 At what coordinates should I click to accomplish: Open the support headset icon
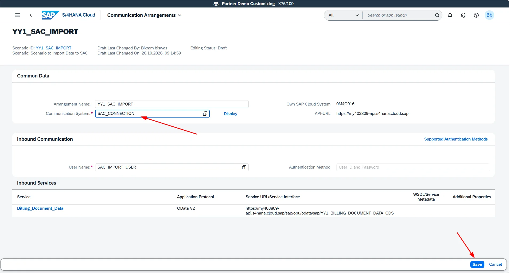(463, 15)
